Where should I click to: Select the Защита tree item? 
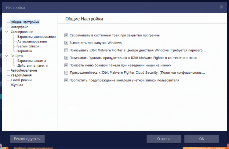pos(17,56)
